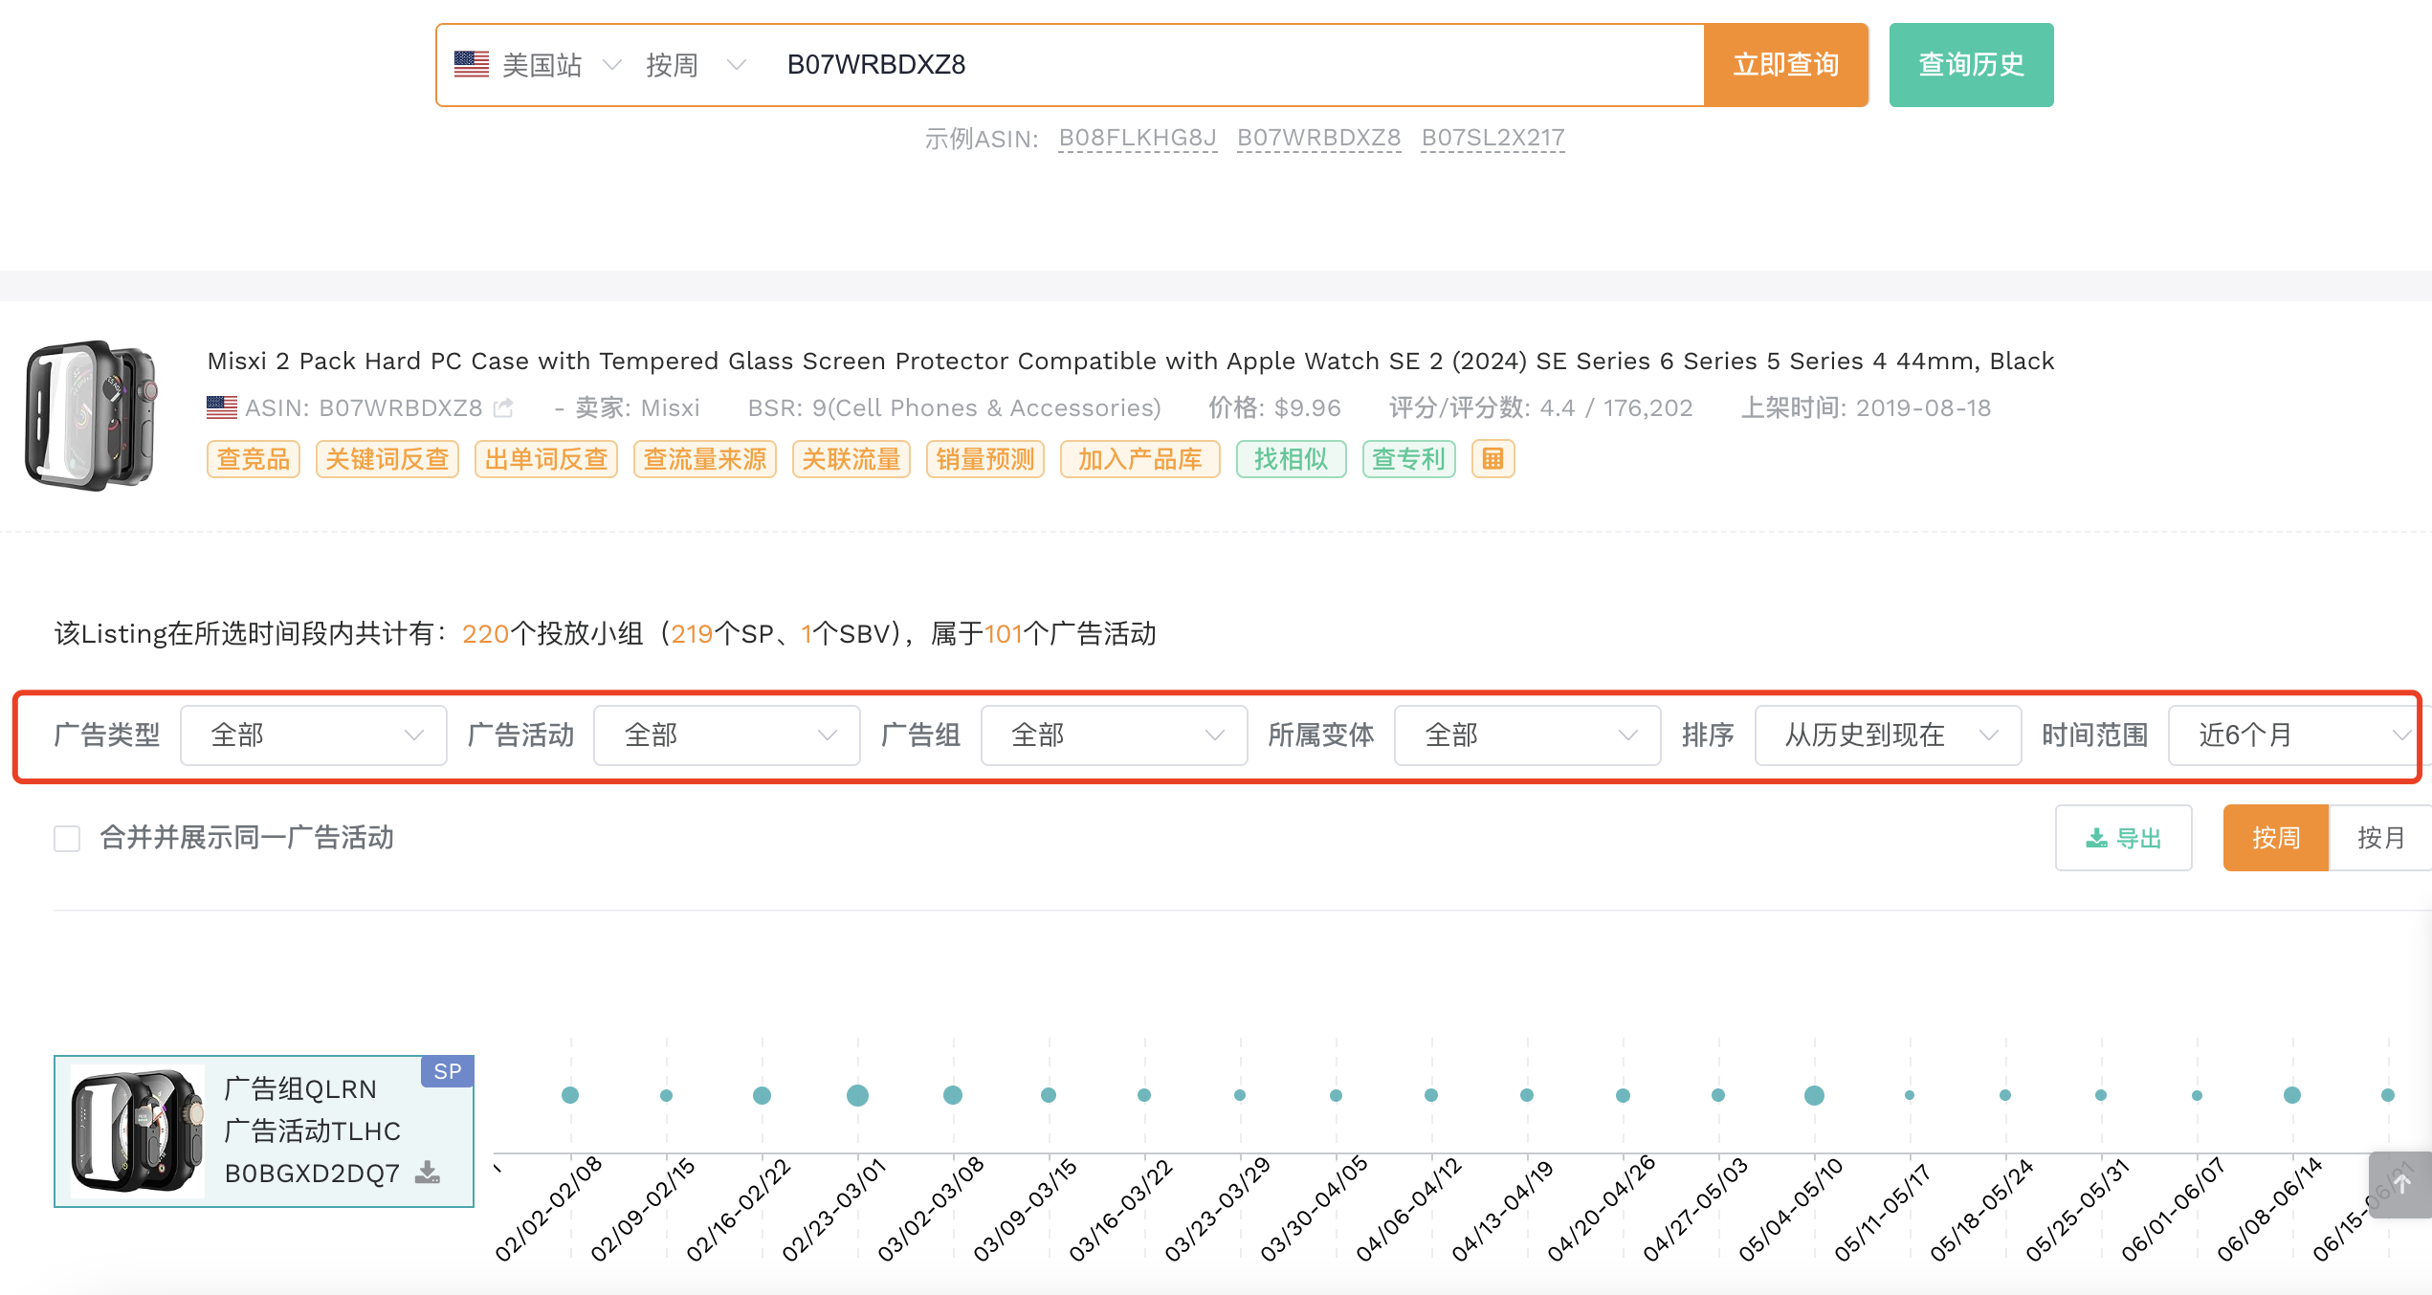Open the 关键词反查 tag
2432x1295 pixels.
coord(387,459)
